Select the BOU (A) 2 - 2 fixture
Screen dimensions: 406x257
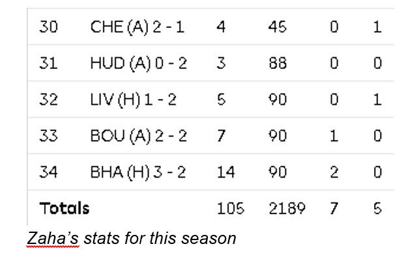pyautogui.click(x=139, y=136)
